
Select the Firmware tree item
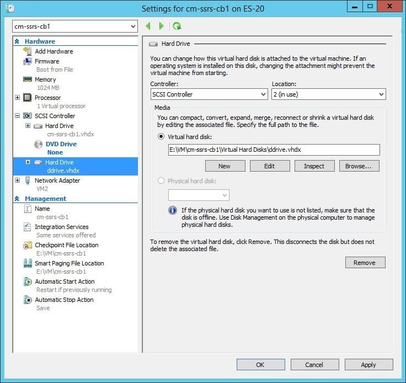[47, 61]
